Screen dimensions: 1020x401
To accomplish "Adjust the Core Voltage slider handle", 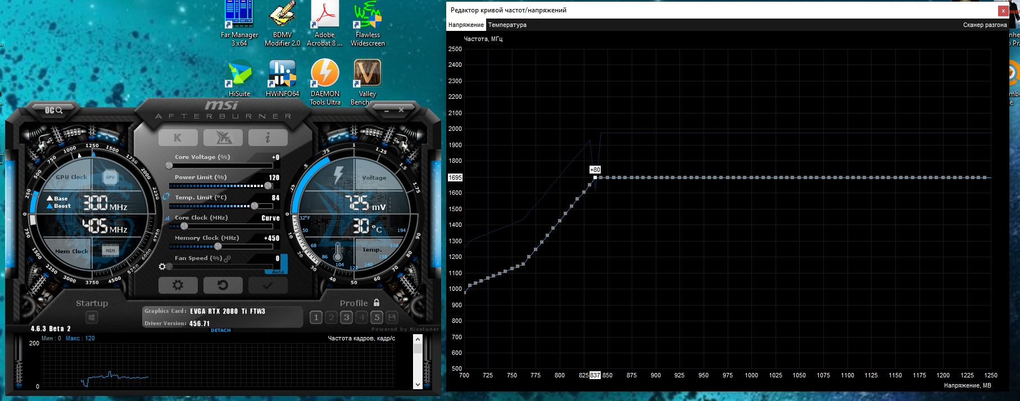I will click(169, 166).
